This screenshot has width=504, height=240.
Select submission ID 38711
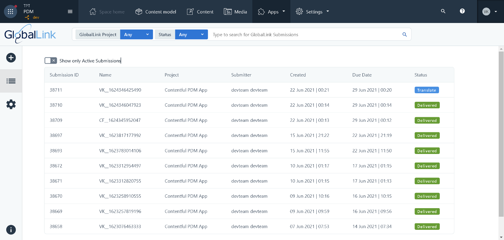[x=56, y=90]
